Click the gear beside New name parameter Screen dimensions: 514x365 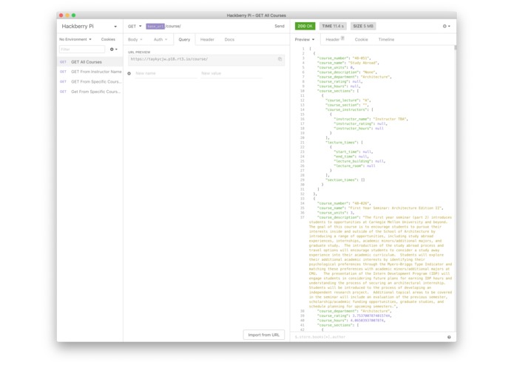pos(129,73)
